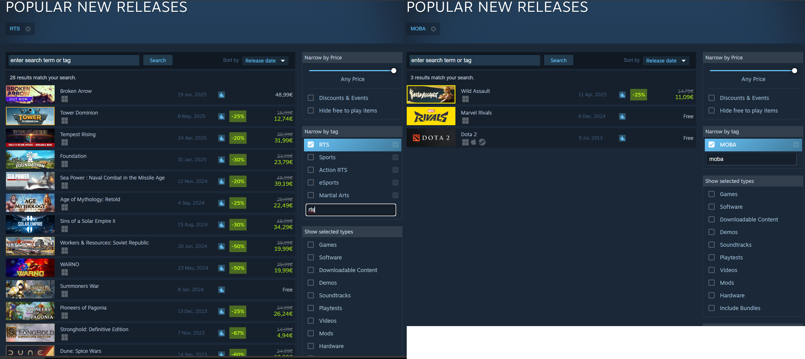Tick Discounts & Events in the RTS panel
805x359 pixels.
[311, 98]
